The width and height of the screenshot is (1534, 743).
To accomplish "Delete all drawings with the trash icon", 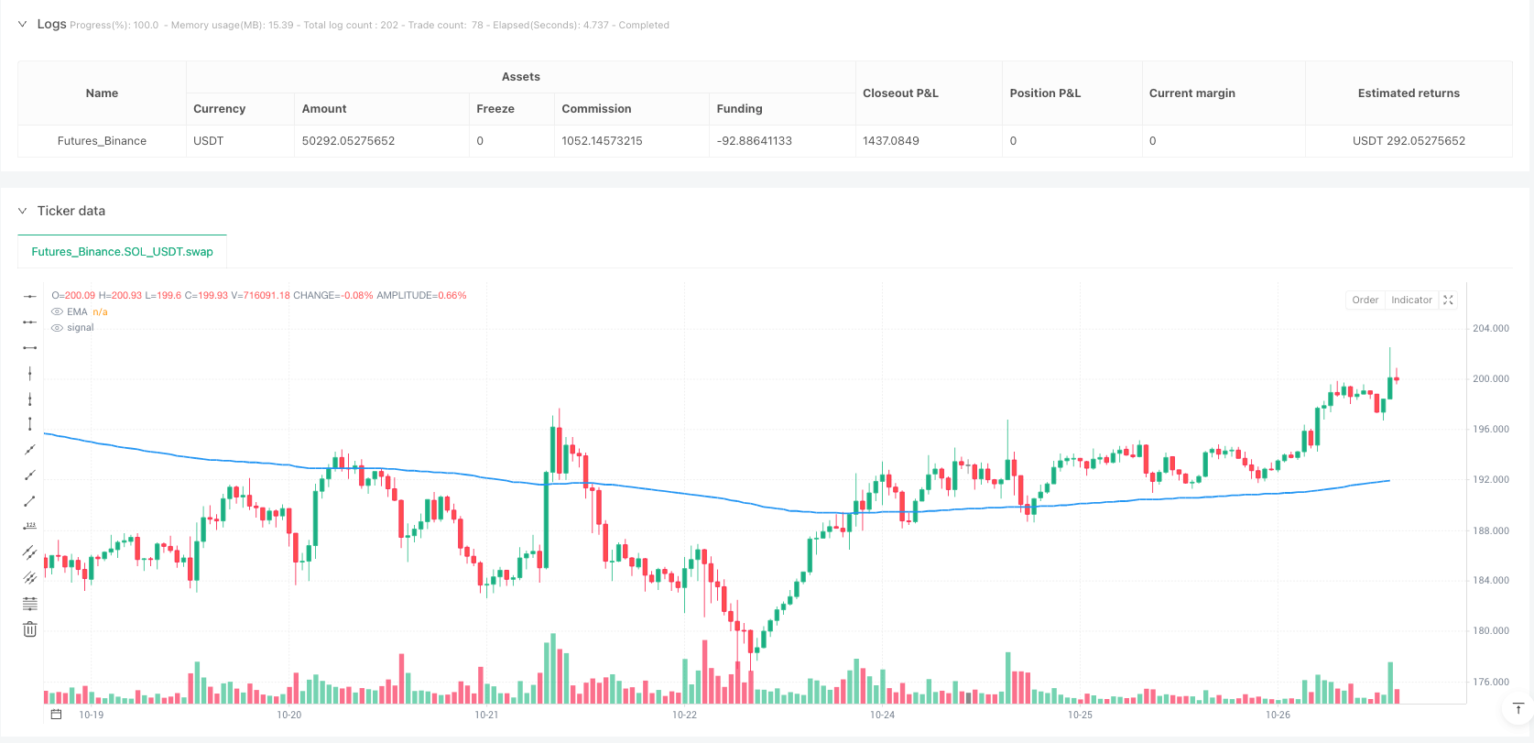I will pyautogui.click(x=30, y=629).
